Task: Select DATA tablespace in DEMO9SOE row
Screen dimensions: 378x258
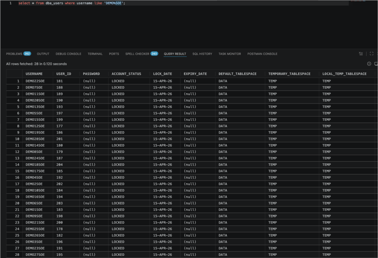Action: click(x=240, y=216)
